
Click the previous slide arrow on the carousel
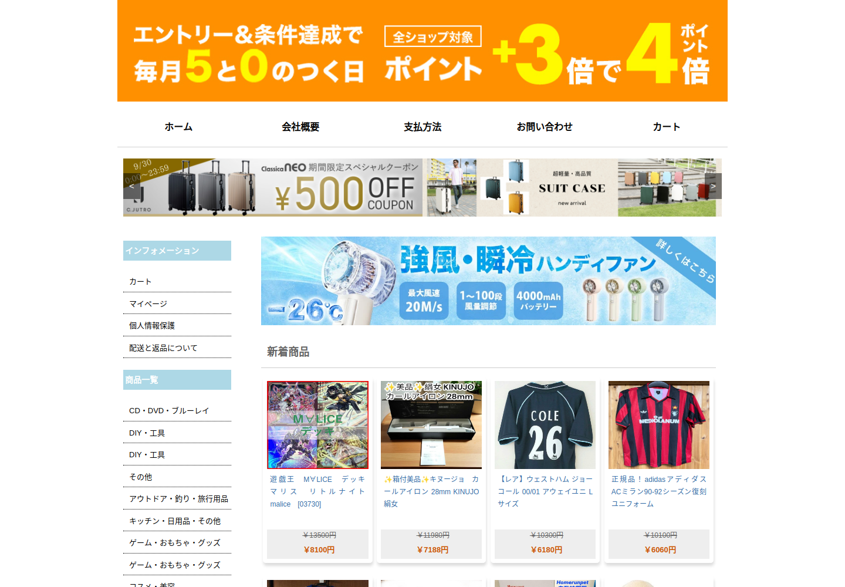click(131, 186)
